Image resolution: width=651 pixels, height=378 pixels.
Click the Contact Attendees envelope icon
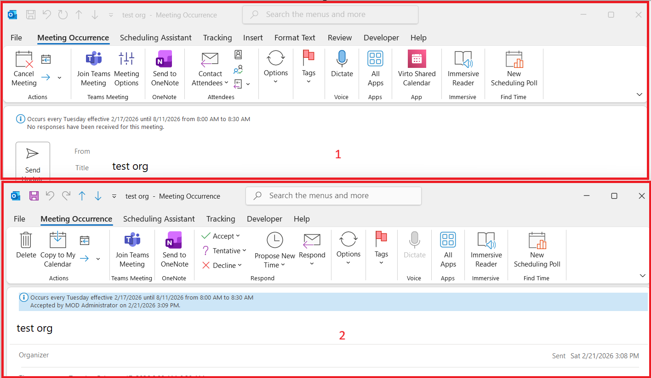(x=210, y=60)
